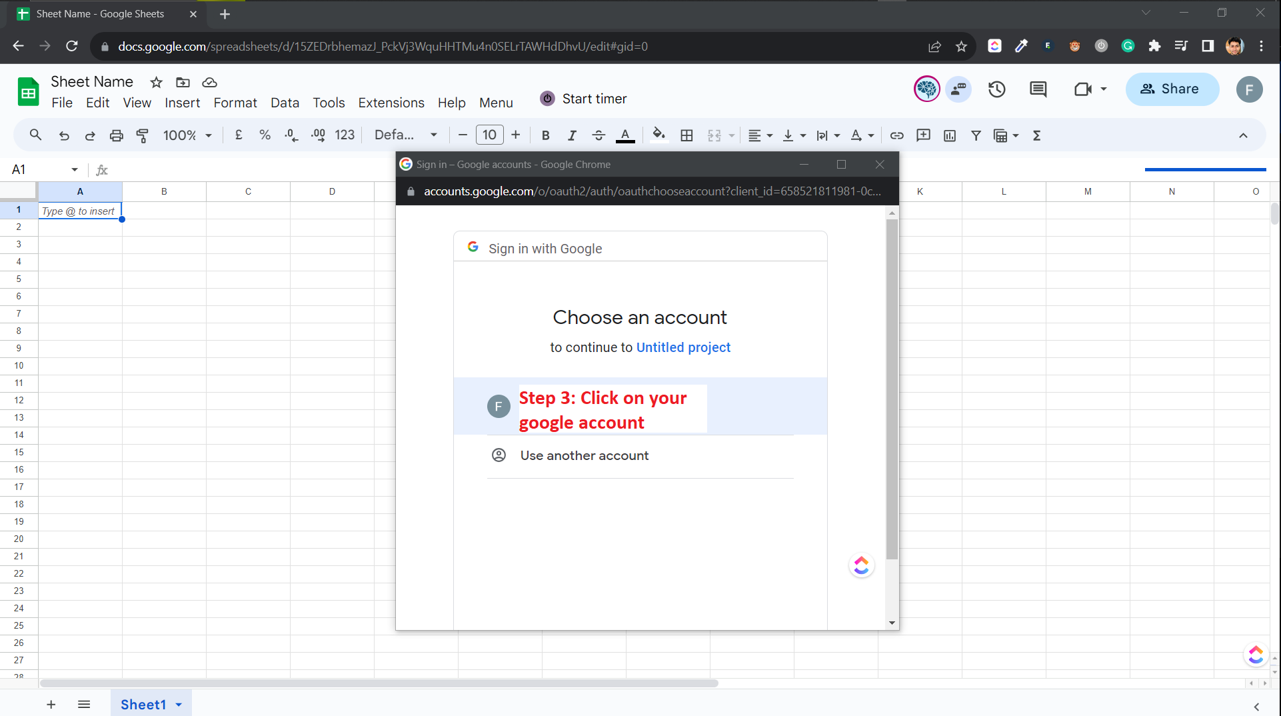Screen dimensions: 1281x716
Task: Decrease font size with minus button
Action: click(463, 135)
